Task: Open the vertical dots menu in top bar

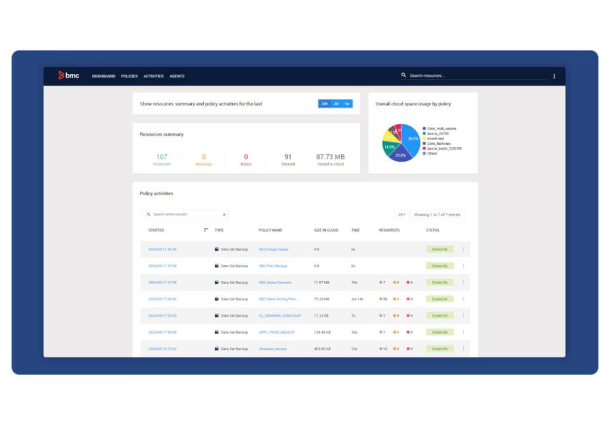Action: click(x=554, y=76)
